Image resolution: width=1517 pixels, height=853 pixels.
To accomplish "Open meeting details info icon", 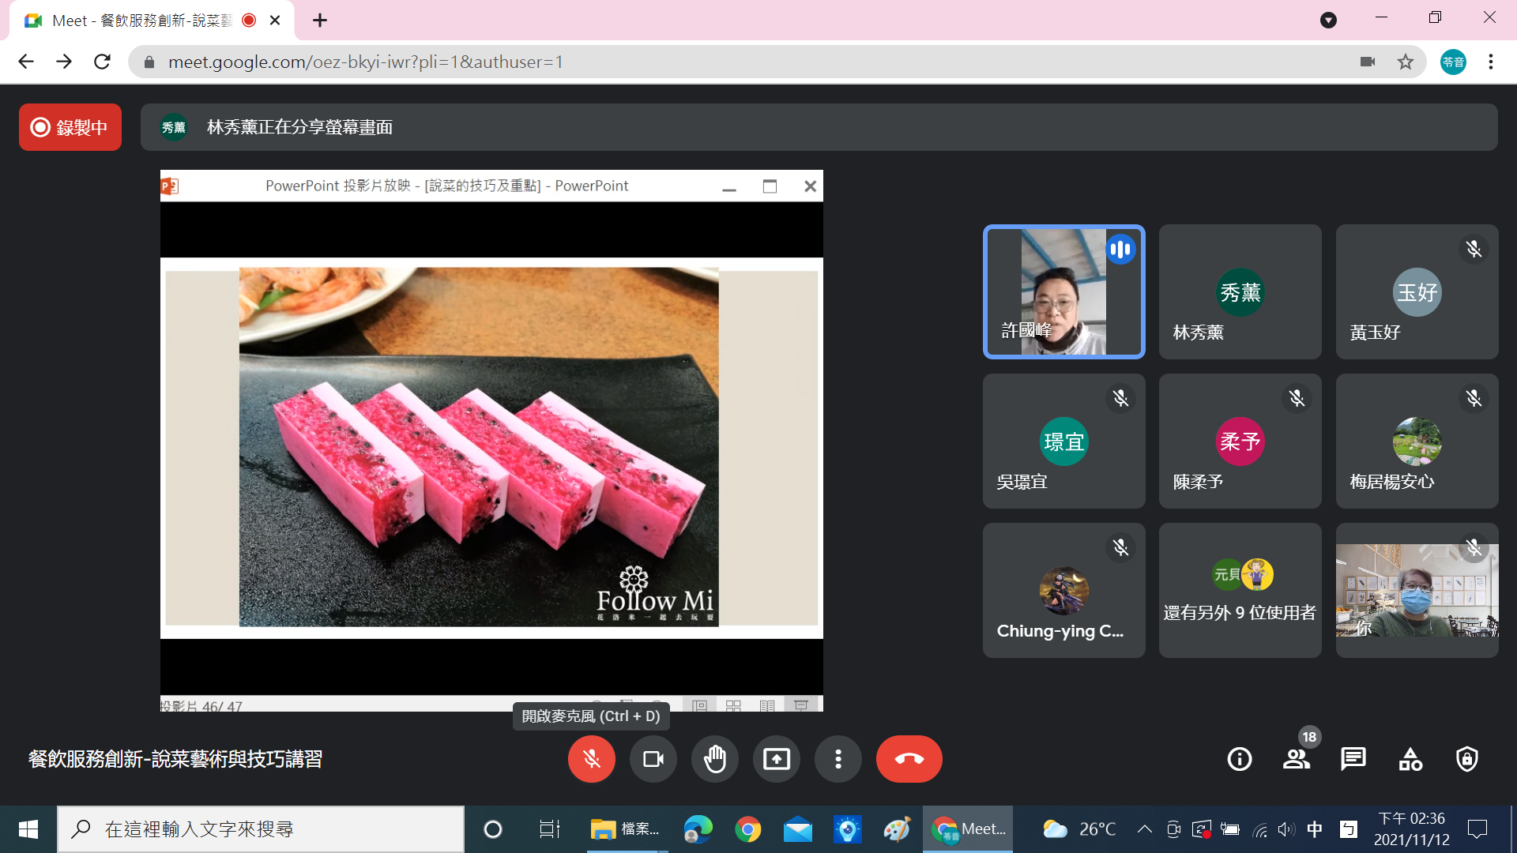I will pos(1239,759).
